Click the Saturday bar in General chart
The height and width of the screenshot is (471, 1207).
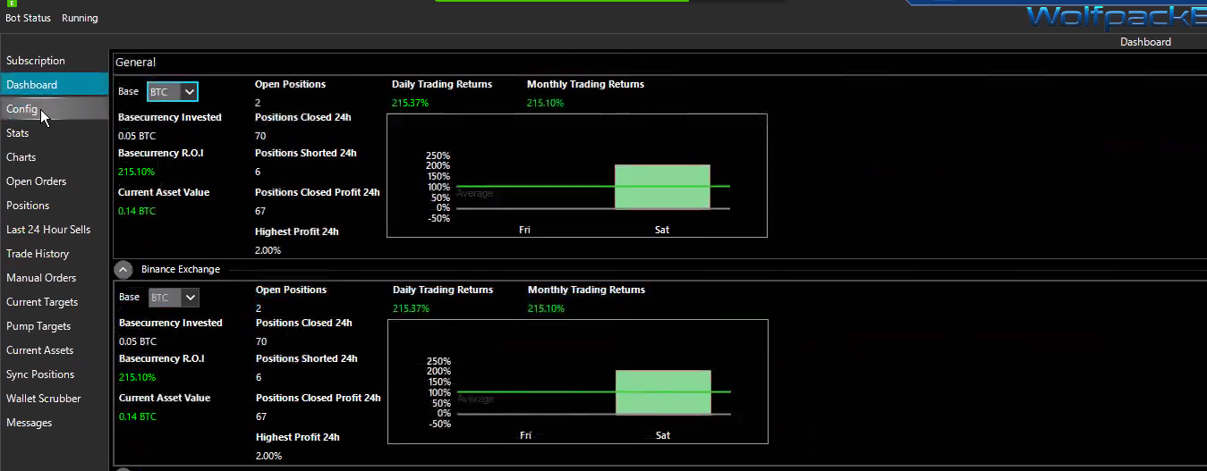click(x=662, y=186)
